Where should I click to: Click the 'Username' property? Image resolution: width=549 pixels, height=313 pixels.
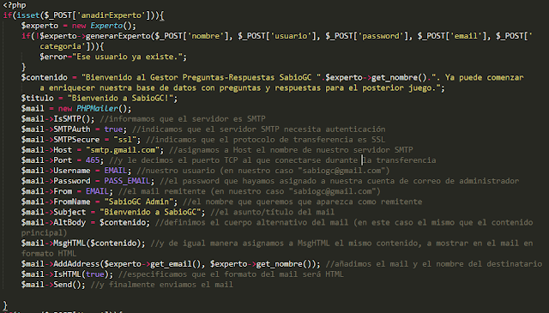tap(72, 171)
